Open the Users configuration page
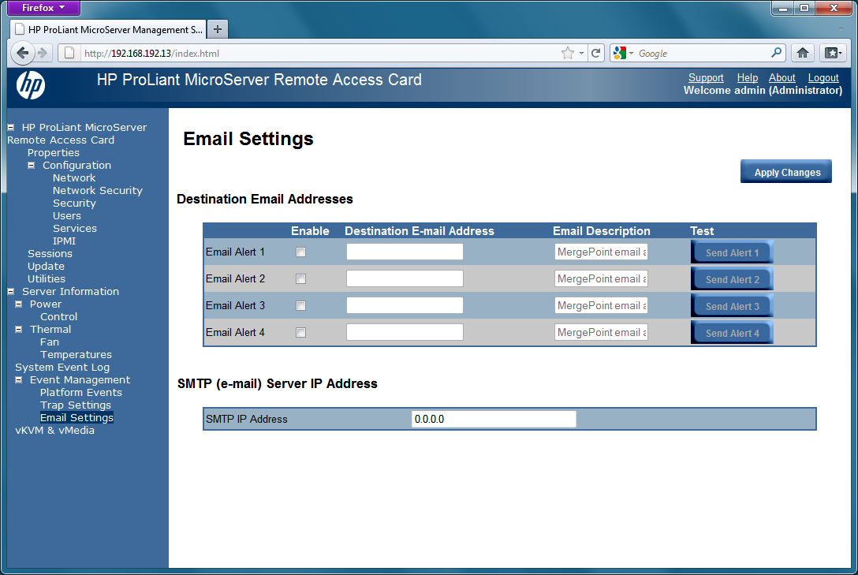The width and height of the screenshot is (858, 575). click(67, 215)
